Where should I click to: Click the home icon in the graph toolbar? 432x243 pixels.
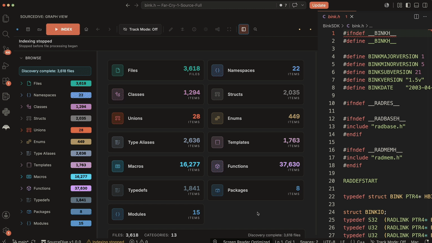click(86, 29)
